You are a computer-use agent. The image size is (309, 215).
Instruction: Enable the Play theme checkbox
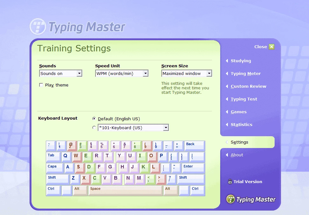(x=41, y=85)
